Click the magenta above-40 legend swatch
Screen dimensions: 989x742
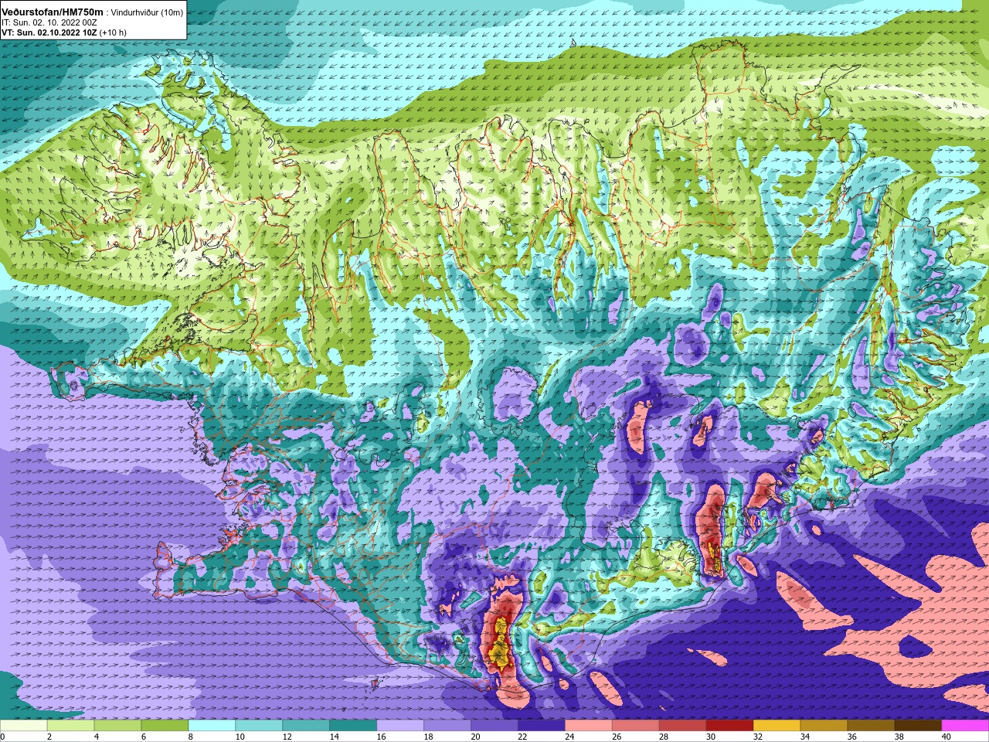[x=966, y=726]
